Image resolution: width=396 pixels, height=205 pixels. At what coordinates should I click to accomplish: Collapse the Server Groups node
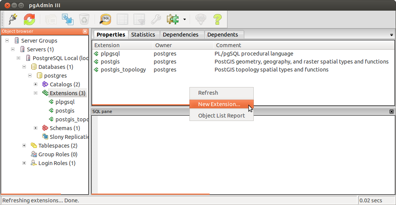(x=7, y=41)
